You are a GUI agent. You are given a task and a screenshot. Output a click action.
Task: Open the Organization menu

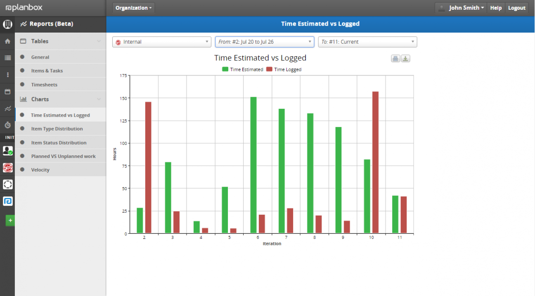(134, 8)
